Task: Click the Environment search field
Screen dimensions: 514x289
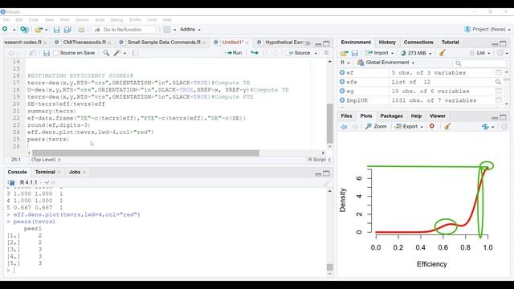Action: coord(479,63)
